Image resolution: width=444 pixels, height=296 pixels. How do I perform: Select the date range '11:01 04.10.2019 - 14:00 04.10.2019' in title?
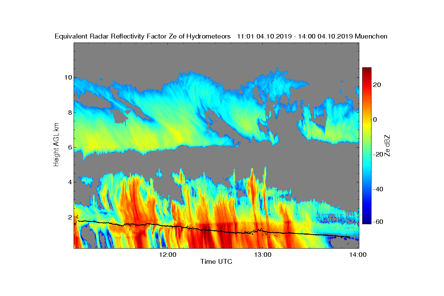click(x=295, y=36)
